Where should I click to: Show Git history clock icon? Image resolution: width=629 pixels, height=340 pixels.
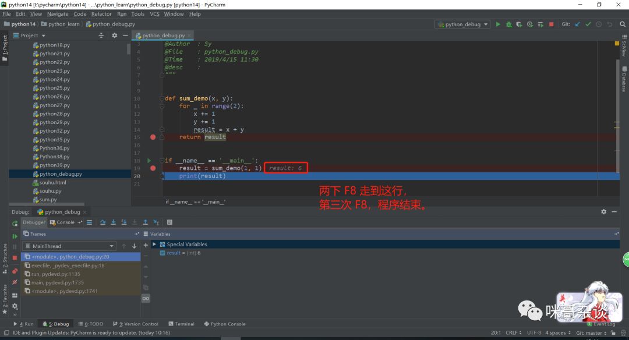click(599, 24)
